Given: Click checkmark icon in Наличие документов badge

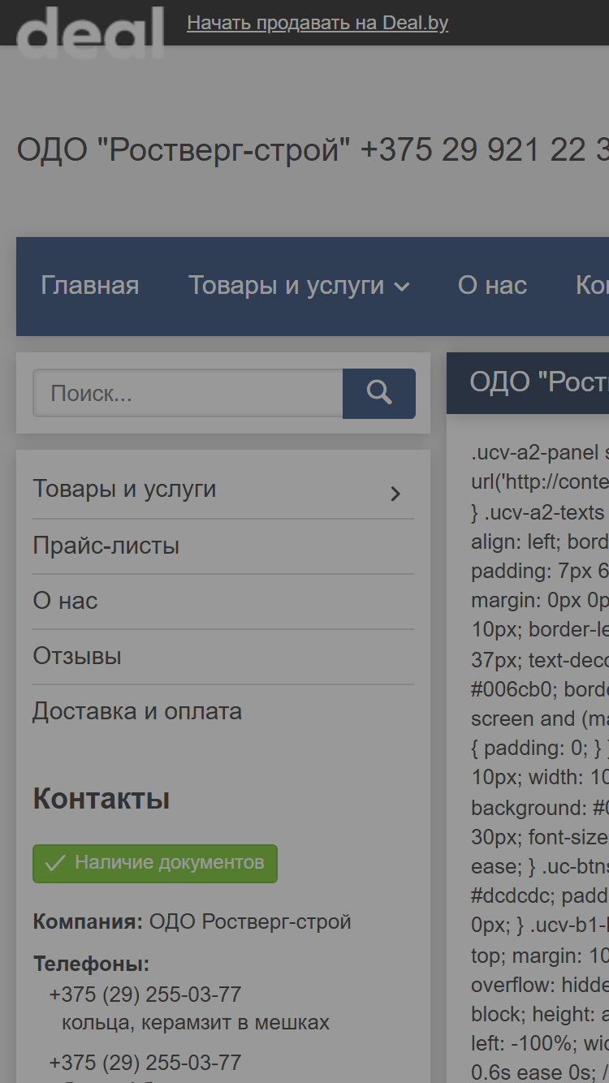Looking at the screenshot, I should [x=55, y=863].
